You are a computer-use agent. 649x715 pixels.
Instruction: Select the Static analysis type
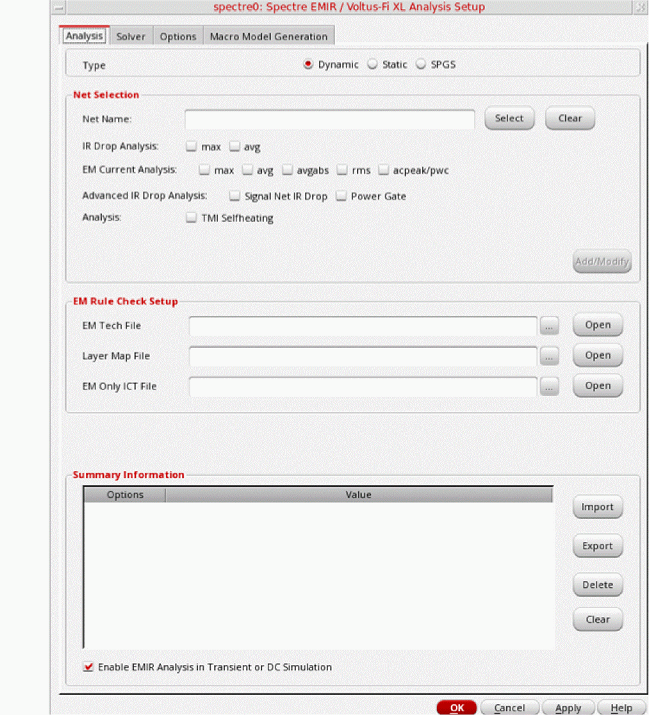(x=373, y=64)
